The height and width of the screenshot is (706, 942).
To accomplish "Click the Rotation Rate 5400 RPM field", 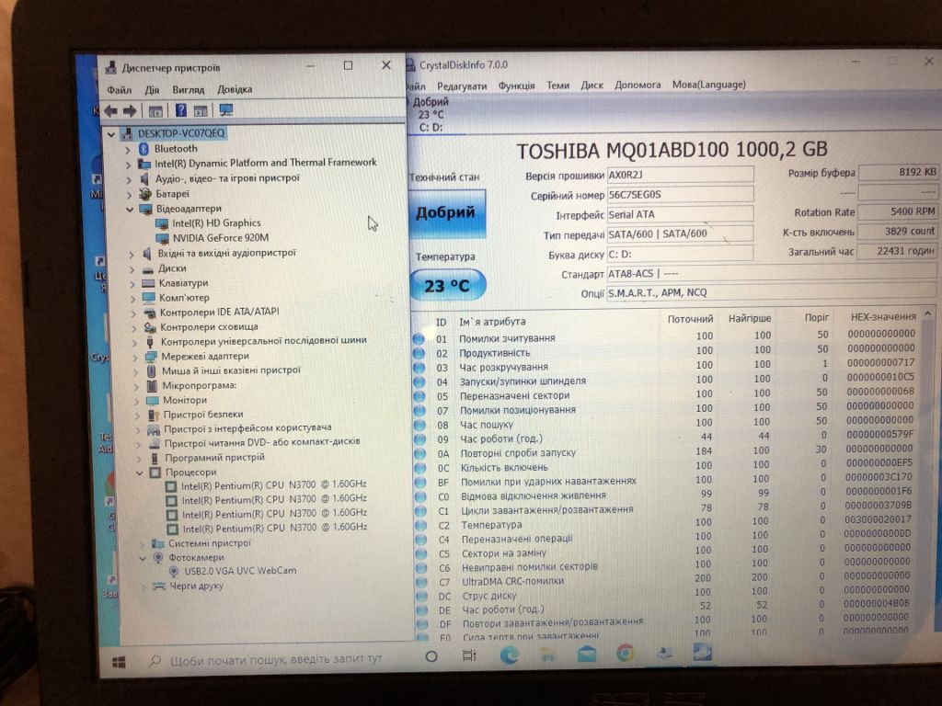I will [x=898, y=212].
